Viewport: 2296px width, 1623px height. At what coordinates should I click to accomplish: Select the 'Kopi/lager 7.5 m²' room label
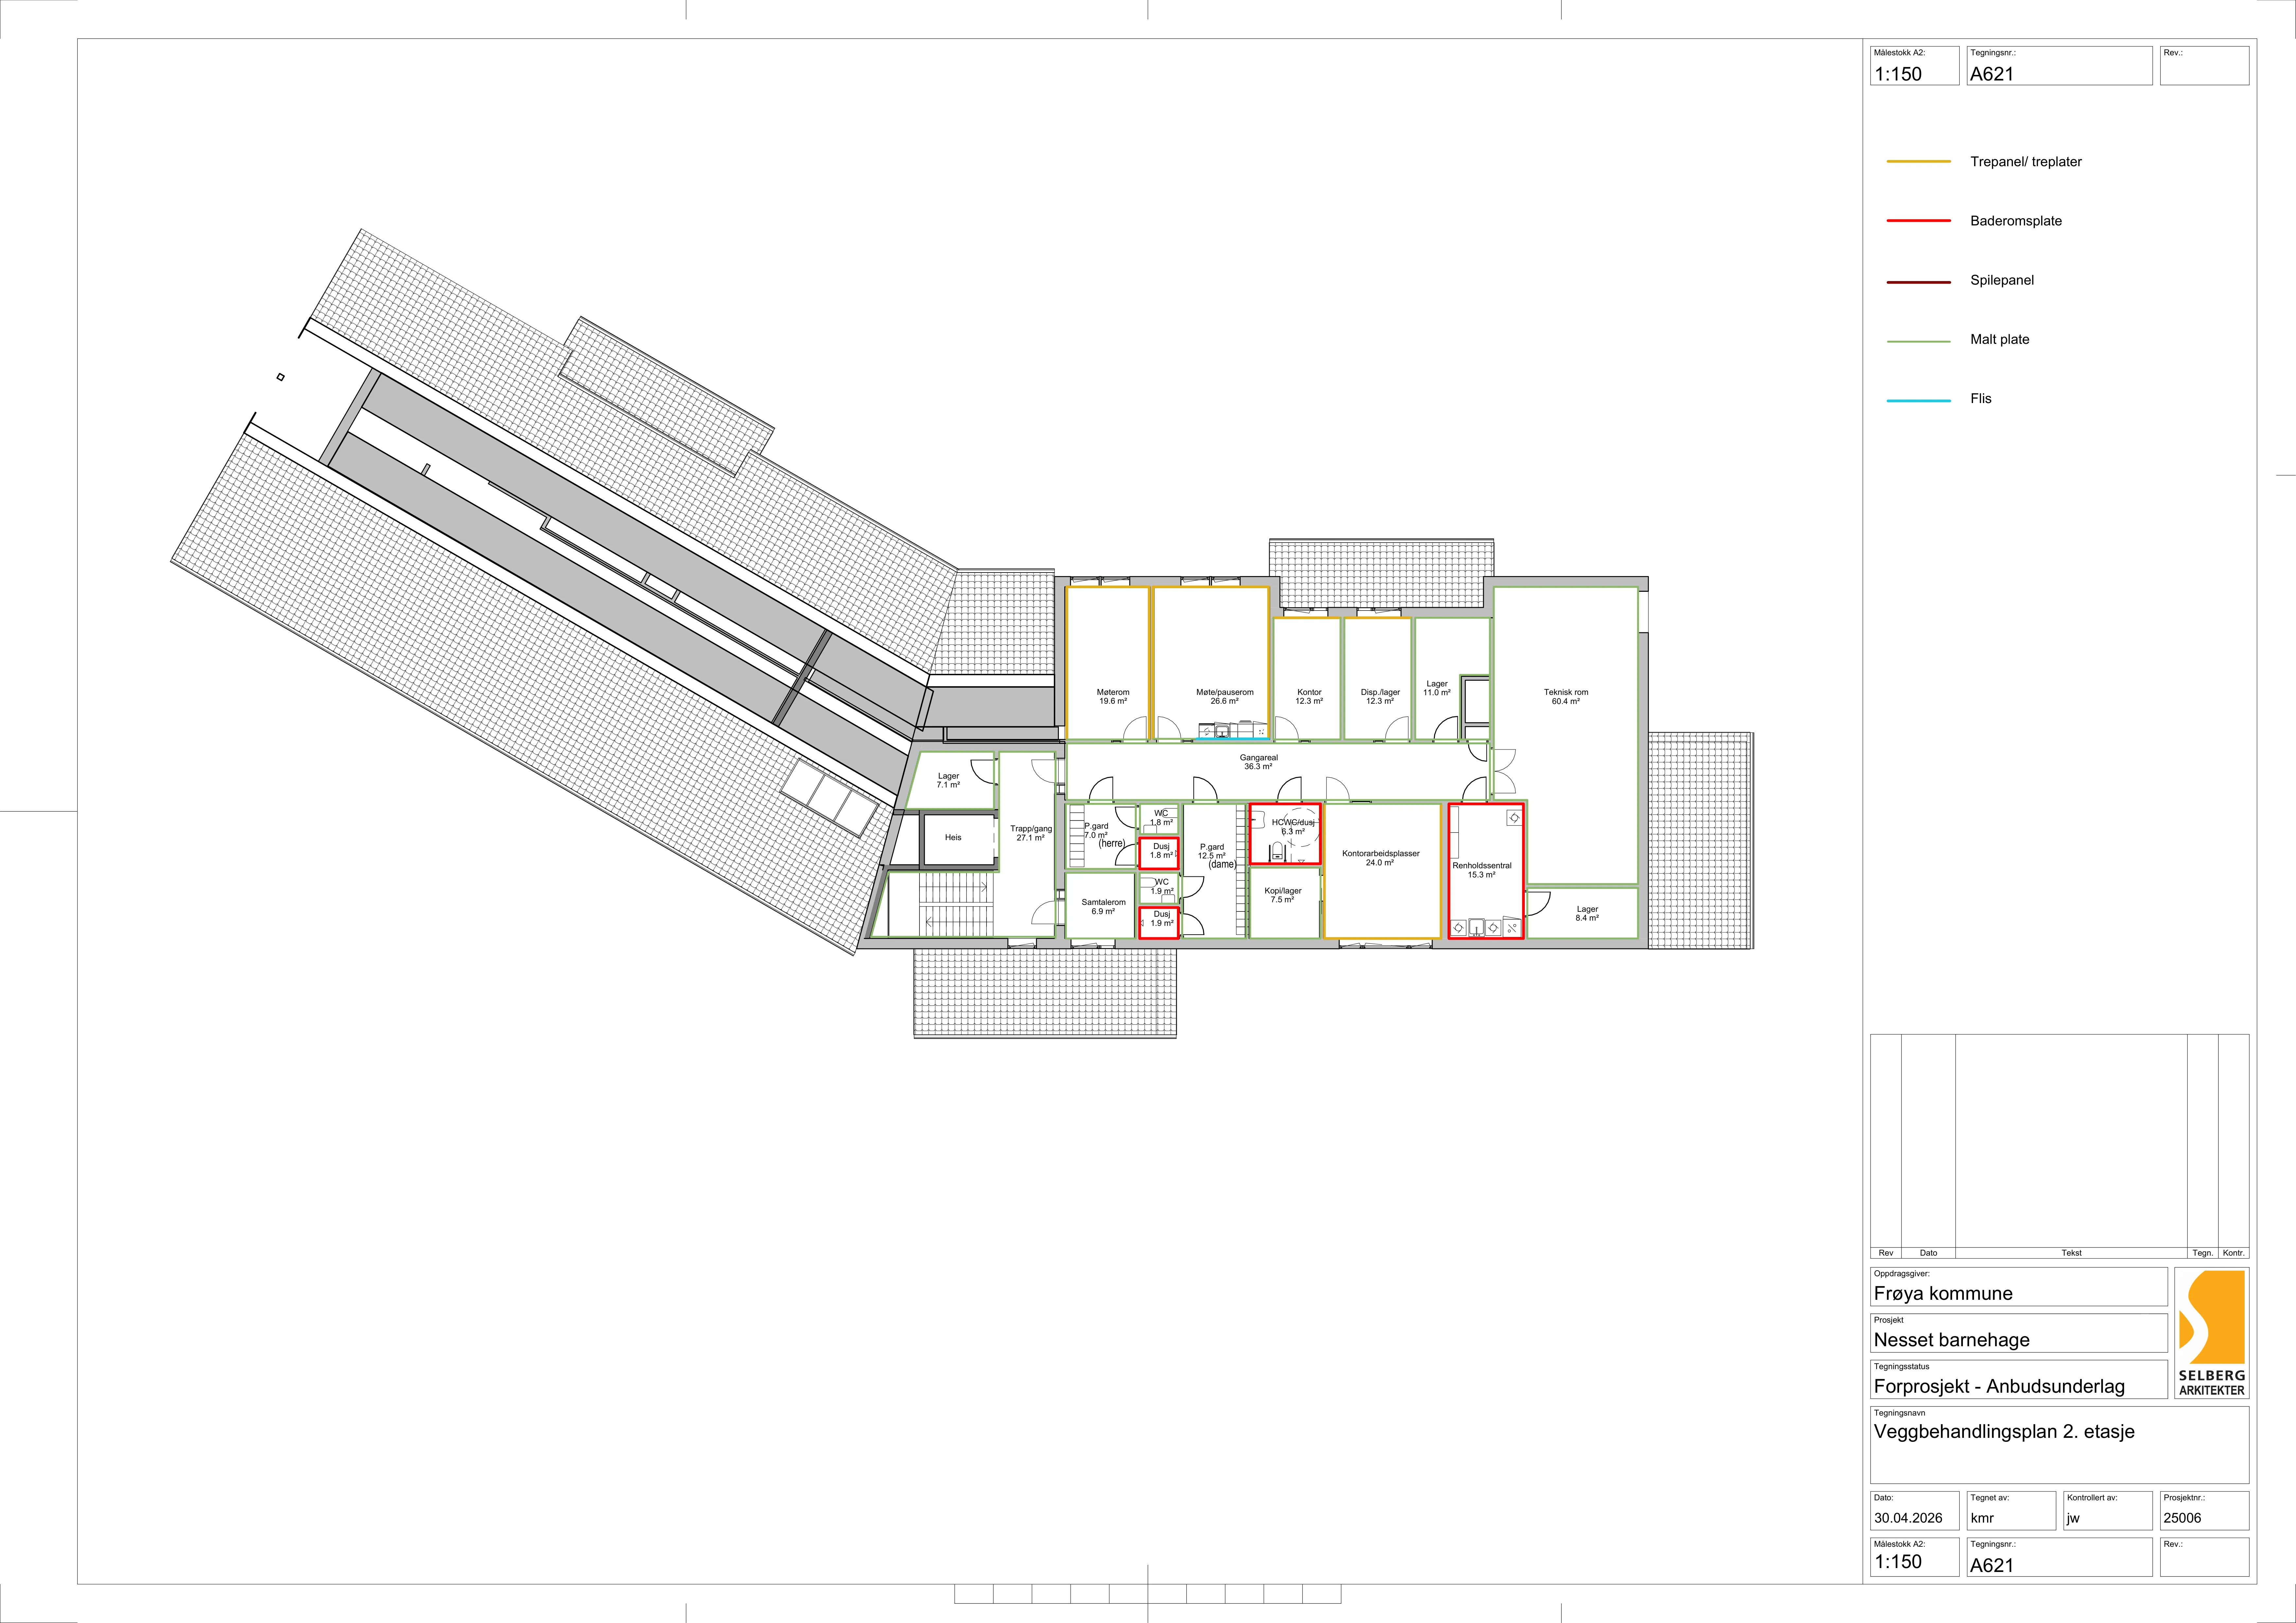tap(1283, 895)
